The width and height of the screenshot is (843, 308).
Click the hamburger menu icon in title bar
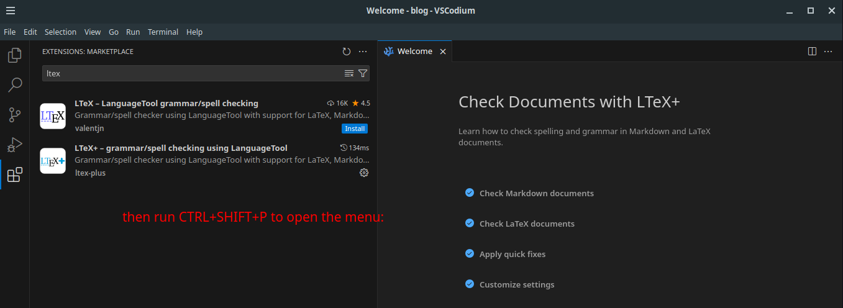click(x=11, y=11)
